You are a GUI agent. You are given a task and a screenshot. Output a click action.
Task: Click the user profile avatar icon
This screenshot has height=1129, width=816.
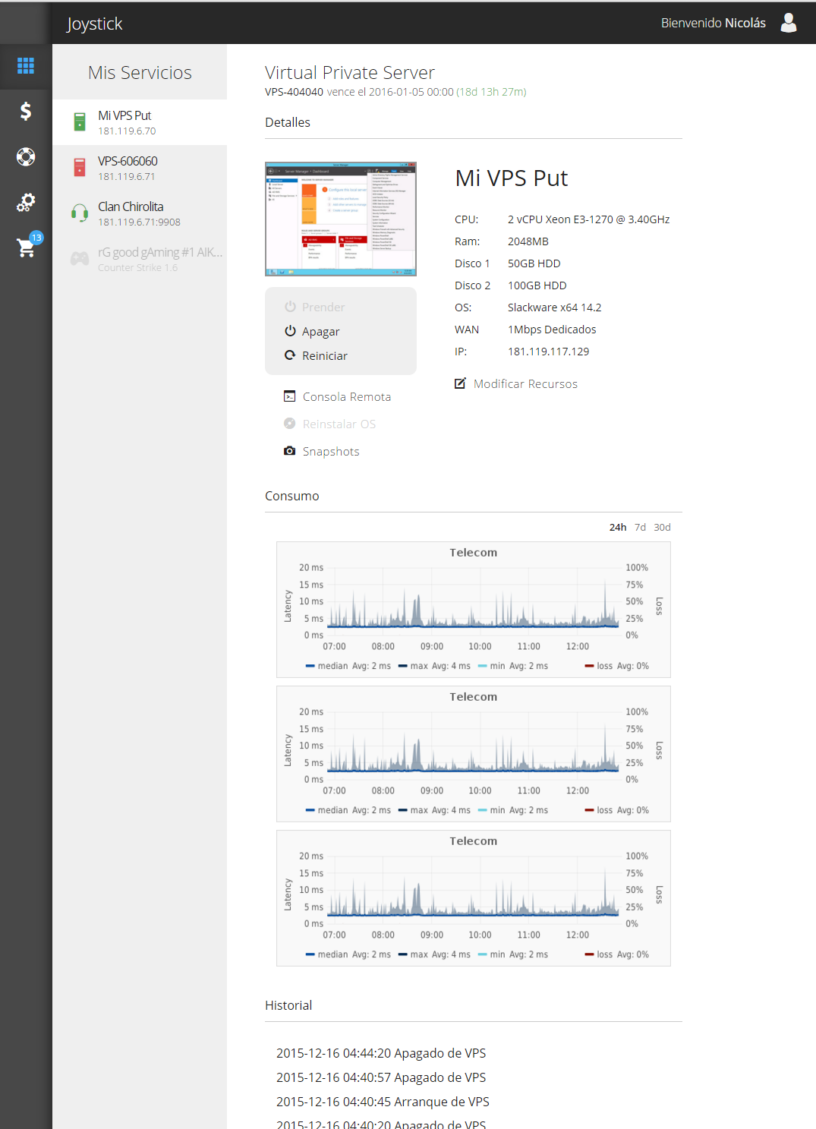[x=789, y=23]
